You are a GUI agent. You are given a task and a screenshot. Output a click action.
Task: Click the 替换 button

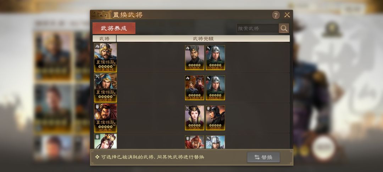pos(263,157)
